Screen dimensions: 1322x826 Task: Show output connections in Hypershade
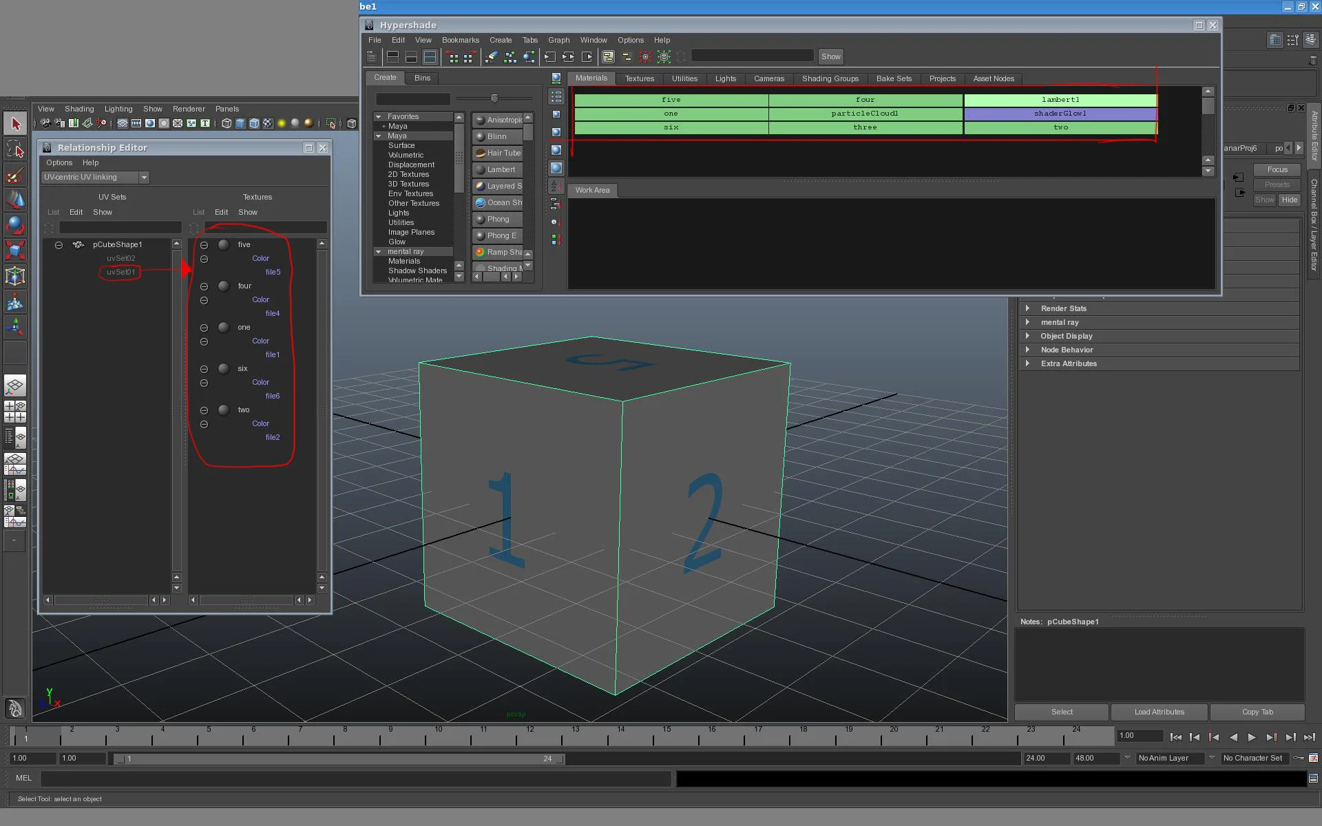point(587,56)
